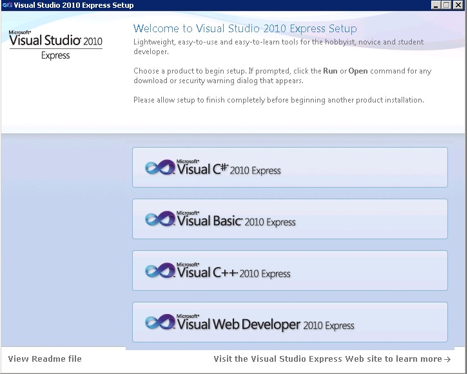Choose the Visual Basic 2010 Express product
The image size is (468, 374).
pyautogui.click(x=290, y=219)
